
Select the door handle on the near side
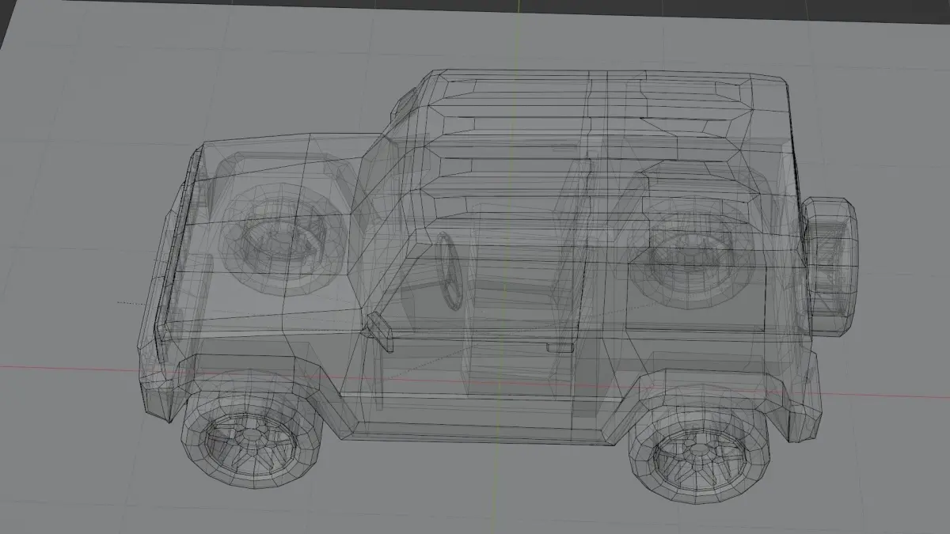tap(560, 347)
